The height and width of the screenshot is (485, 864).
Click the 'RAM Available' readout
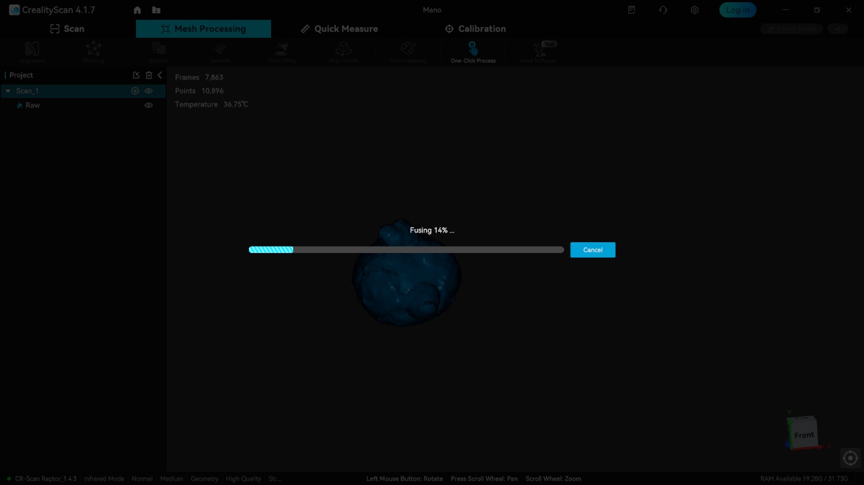pos(804,479)
